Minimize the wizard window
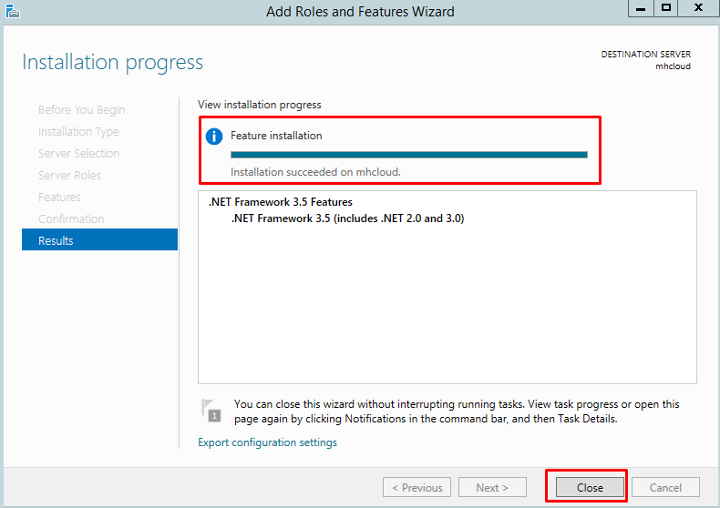The height and width of the screenshot is (508, 720). (x=641, y=8)
